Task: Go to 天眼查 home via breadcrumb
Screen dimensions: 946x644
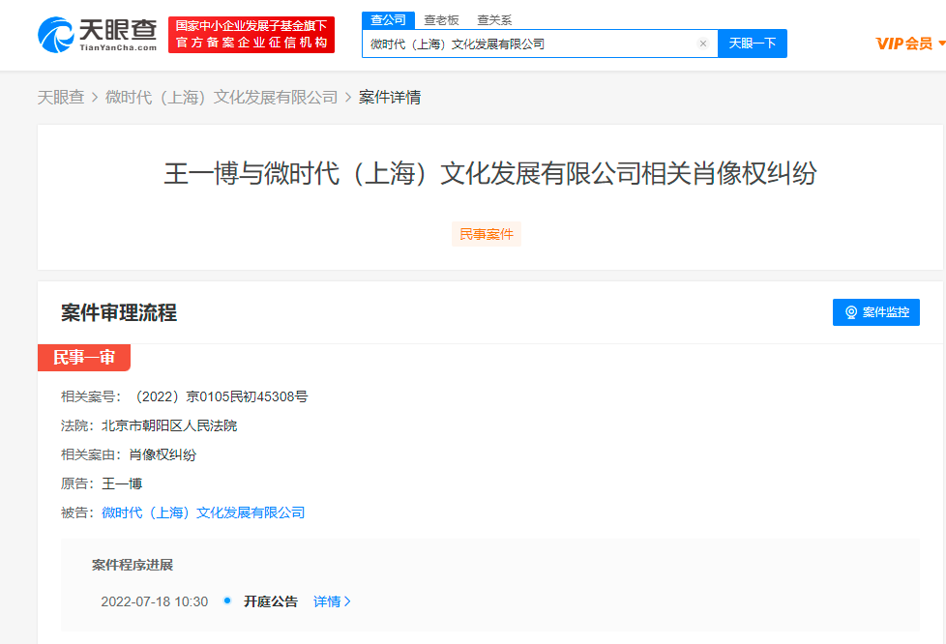Action: click(61, 97)
